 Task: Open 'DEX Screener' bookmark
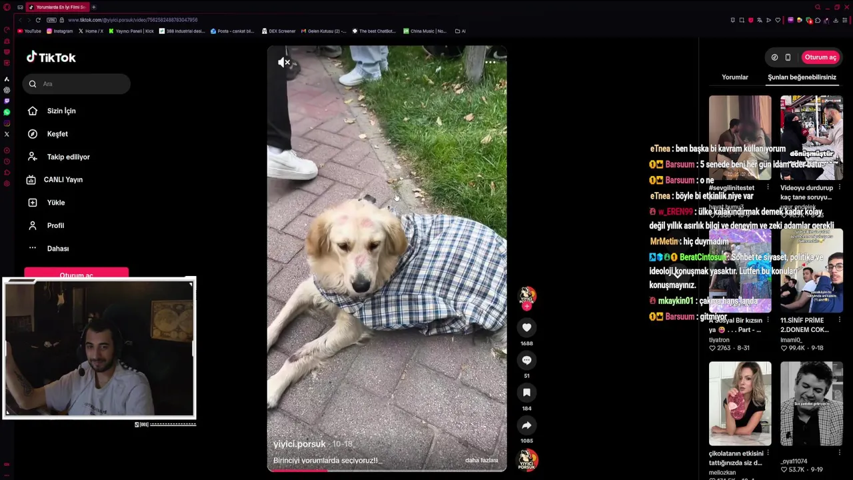[279, 31]
